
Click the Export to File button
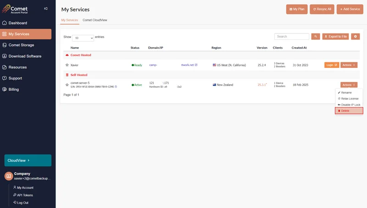click(336, 37)
